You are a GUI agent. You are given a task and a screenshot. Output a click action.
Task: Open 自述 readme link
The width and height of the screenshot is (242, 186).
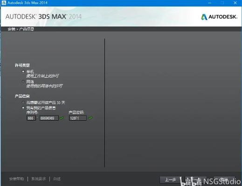[57, 179]
